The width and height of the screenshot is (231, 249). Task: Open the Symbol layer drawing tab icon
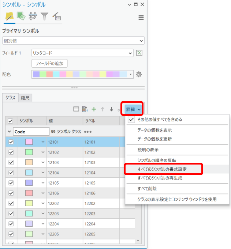coord(32,16)
